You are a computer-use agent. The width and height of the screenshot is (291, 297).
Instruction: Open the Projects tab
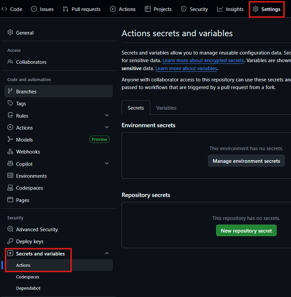tap(158, 9)
